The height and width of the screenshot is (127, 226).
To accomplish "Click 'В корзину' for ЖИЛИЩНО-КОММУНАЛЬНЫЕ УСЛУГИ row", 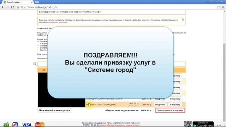I will [175, 99].
